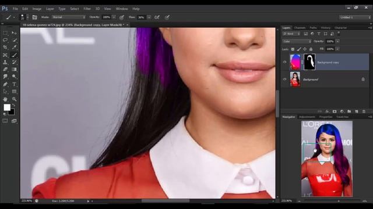Open the Tool Preset picker arrow
The image size is (373, 209).
click(14, 17)
